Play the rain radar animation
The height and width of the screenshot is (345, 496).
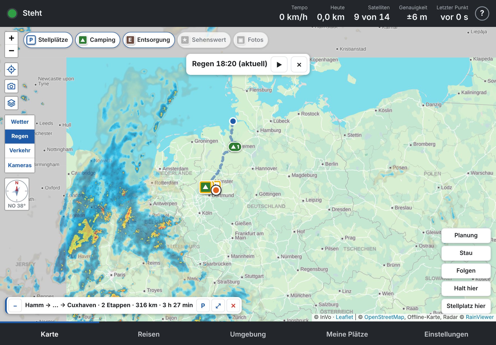click(279, 65)
